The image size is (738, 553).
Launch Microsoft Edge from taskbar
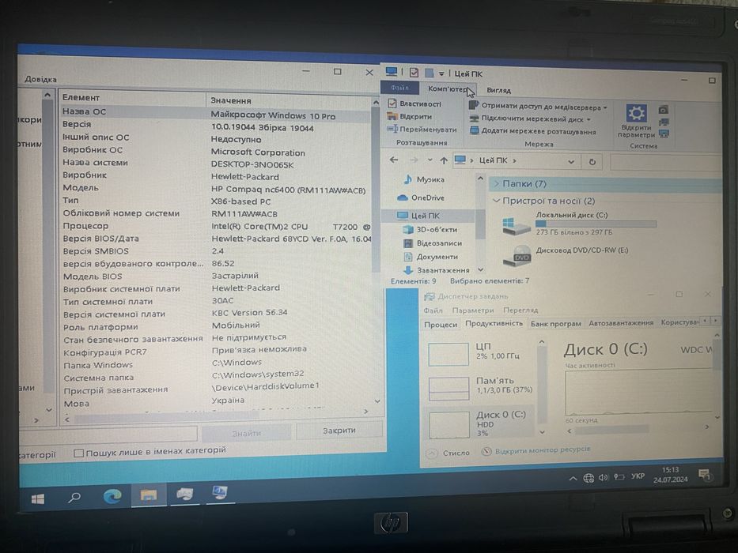[x=112, y=495]
